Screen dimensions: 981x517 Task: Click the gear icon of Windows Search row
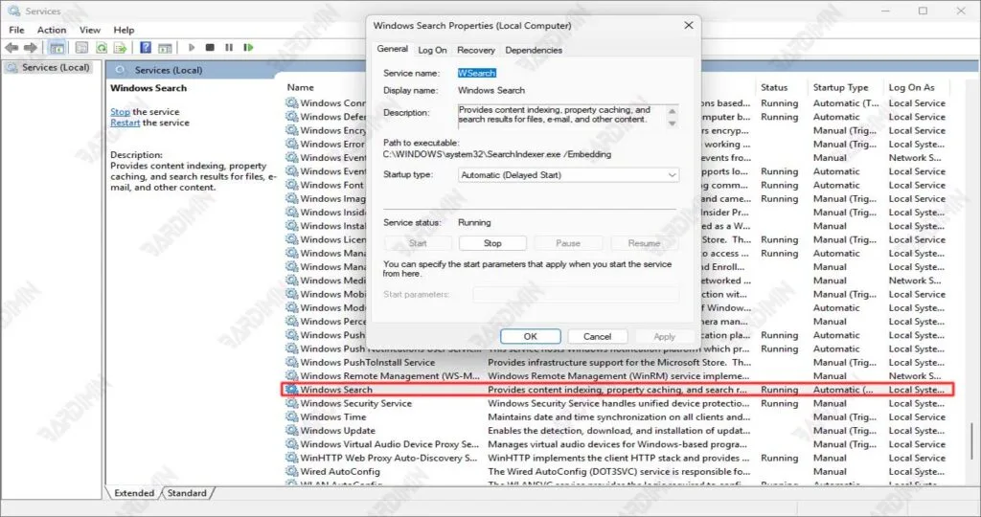(292, 390)
